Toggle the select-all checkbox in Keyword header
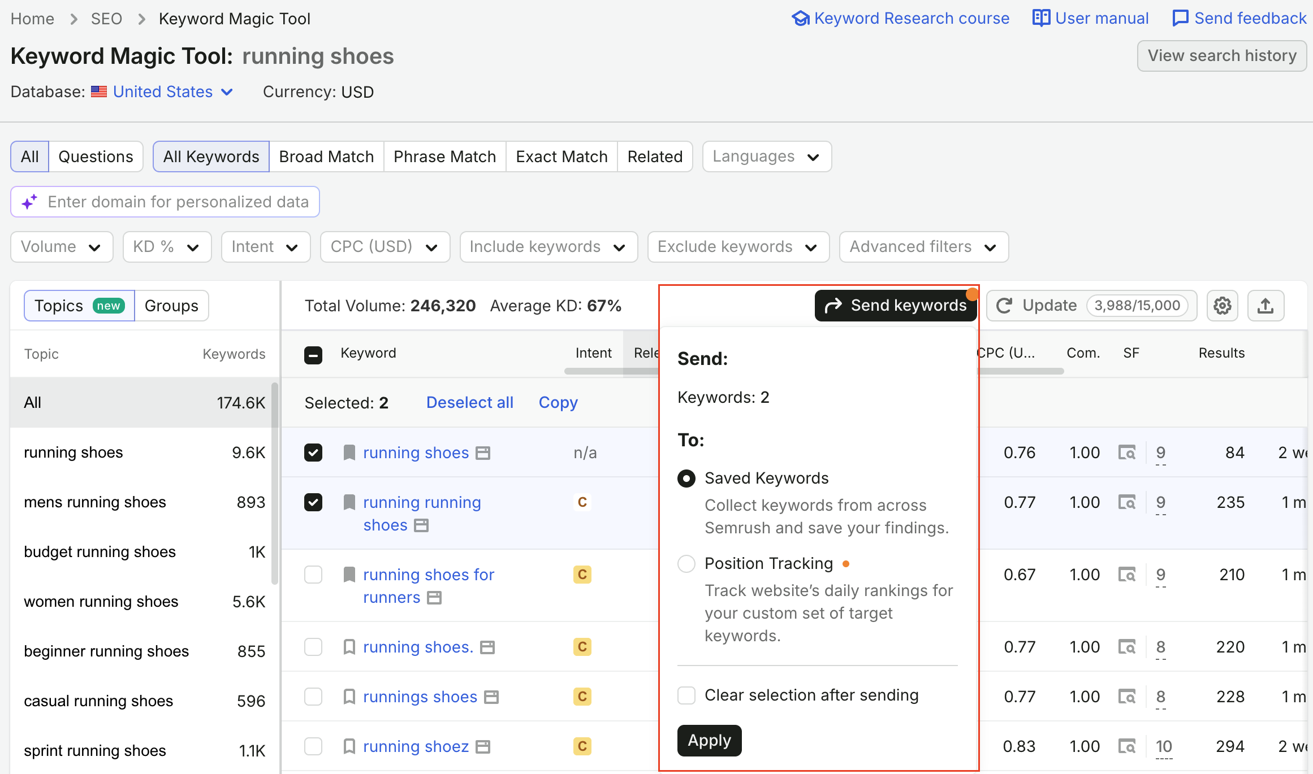1313x774 pixels. point(313,355)
